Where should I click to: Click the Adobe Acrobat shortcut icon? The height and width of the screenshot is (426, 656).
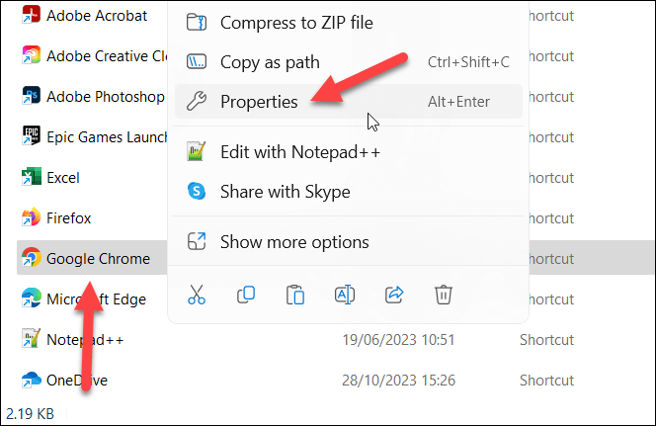click(x=31, y=16)
